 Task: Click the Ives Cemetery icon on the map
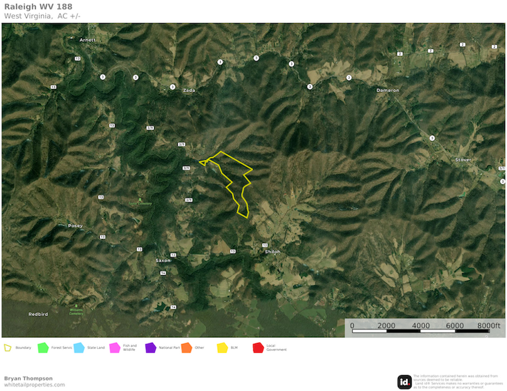[x=140, y=199]
